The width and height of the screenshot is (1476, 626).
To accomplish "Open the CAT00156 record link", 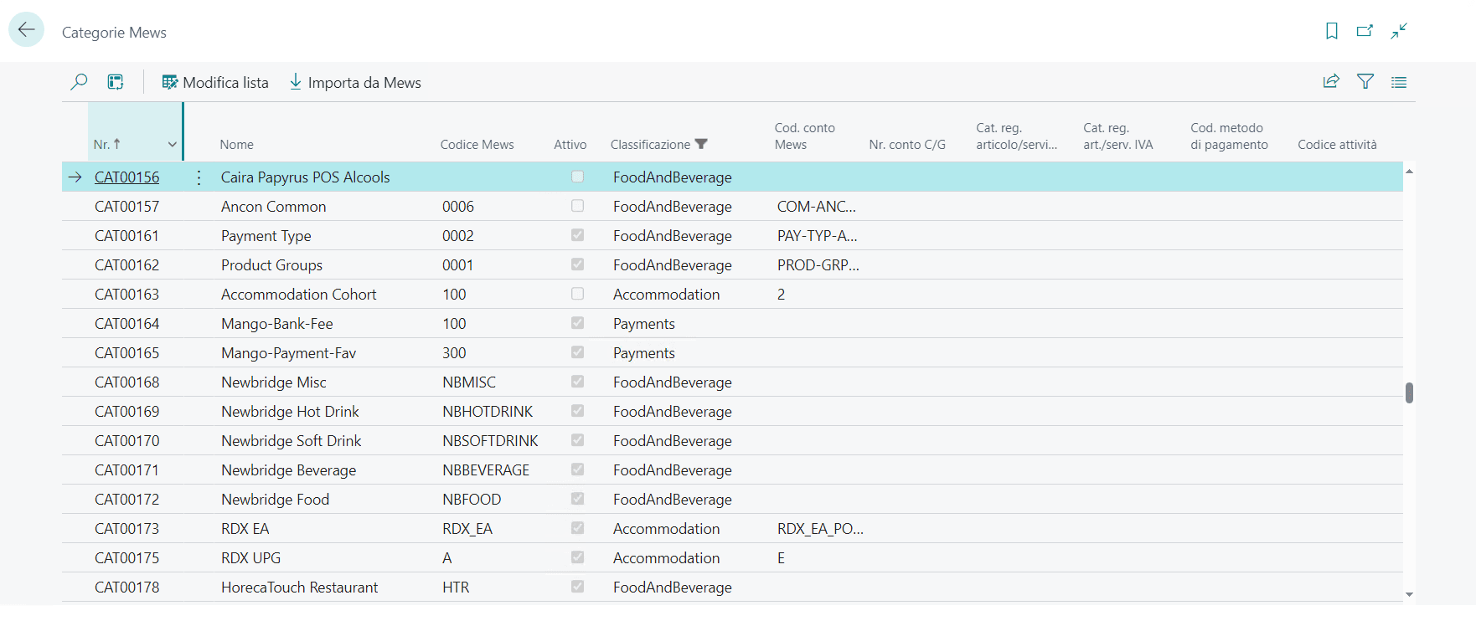I will [x=126, y=177].
